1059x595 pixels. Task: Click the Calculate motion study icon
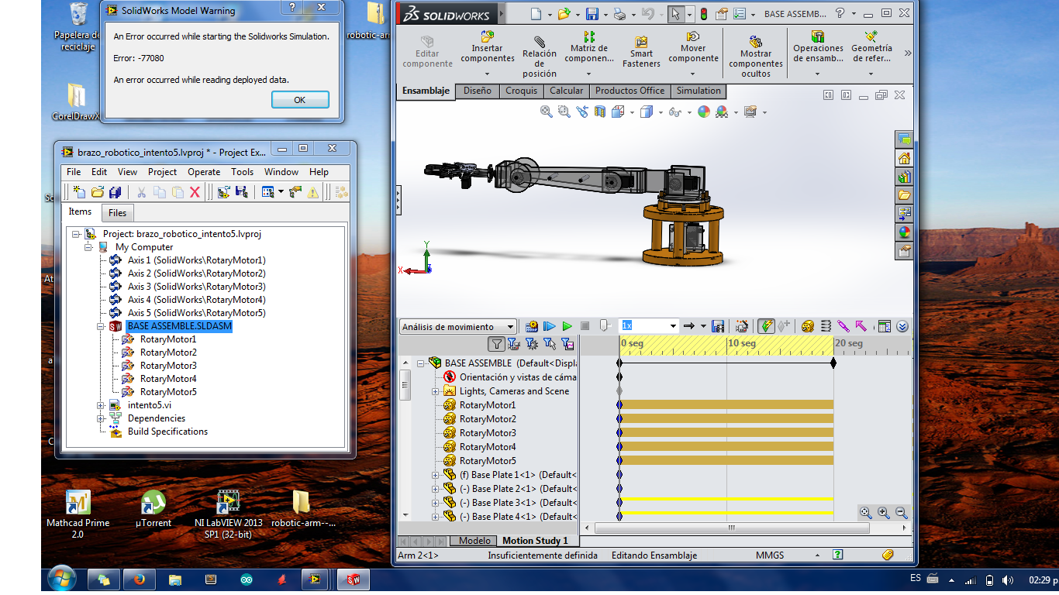pos(532,327)
